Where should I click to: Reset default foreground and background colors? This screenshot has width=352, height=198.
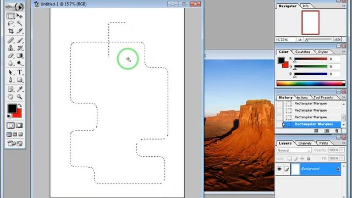(x=9, y=116)
